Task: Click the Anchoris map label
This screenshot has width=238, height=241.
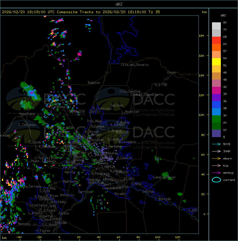Action: [67, 195]
